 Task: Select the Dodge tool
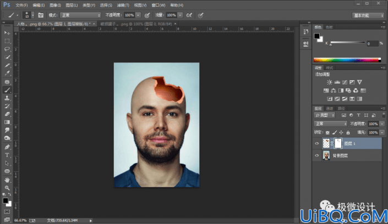(x=7, y=138)
